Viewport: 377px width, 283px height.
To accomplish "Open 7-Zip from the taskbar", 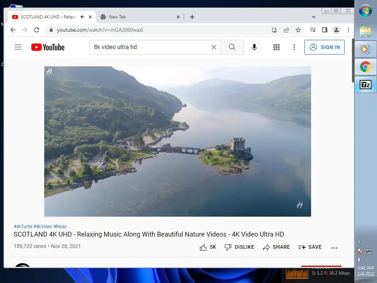I will (366, 84).
